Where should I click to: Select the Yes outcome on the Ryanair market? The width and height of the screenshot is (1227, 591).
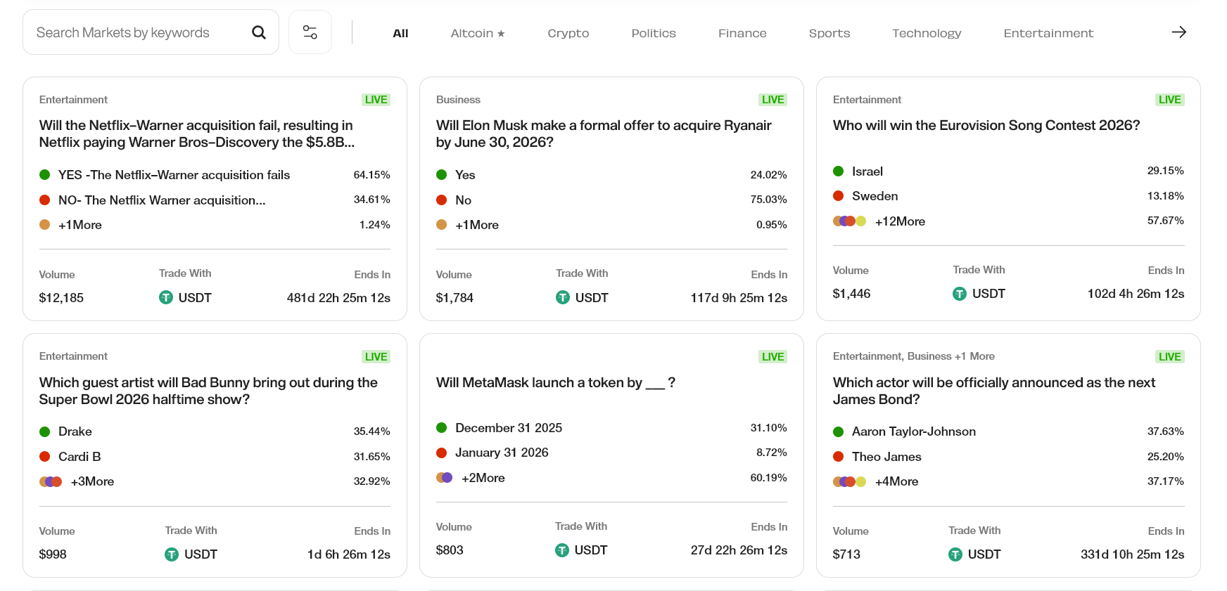pyautogui.click(x=465, y=174)
